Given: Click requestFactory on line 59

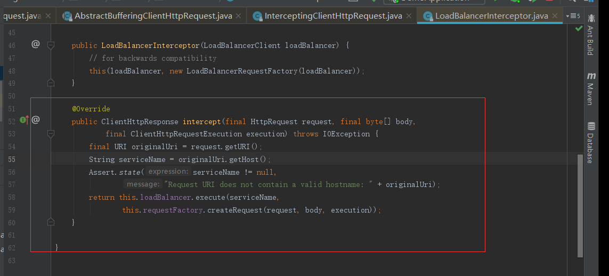Looking at the screenshot, I should (173, 210).
